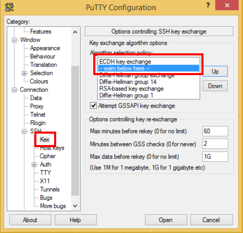Select ECDH key exchange in the list
This screenshot has height=233, width=243.
149,62
